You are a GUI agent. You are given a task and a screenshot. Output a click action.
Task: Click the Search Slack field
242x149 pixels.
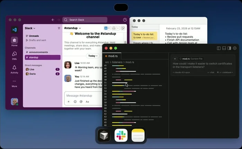pyautogui.click(x=85, y=20)
